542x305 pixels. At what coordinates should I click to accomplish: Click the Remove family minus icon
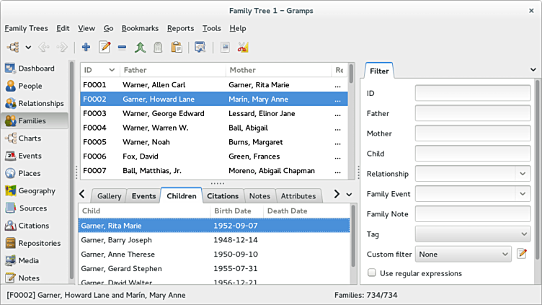click(x=122, y=48)
